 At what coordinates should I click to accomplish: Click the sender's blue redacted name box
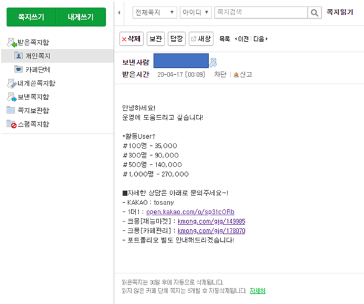point(181,61)
